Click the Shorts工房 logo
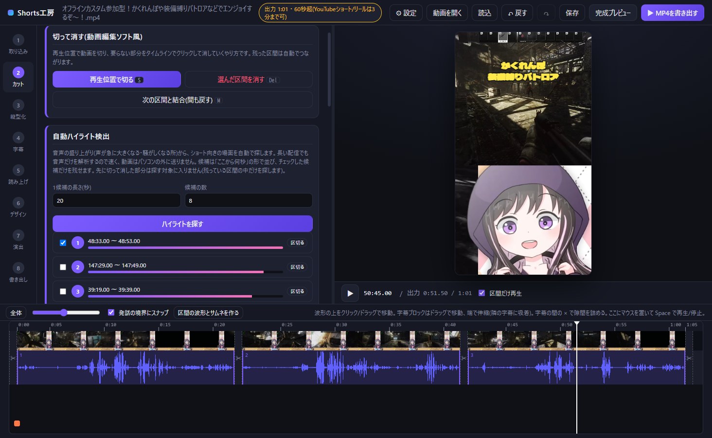 [x=31, y=13]
